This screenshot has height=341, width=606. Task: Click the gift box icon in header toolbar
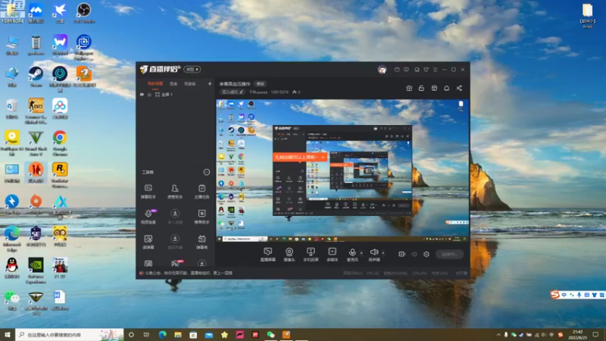click(x=409, y=88)
